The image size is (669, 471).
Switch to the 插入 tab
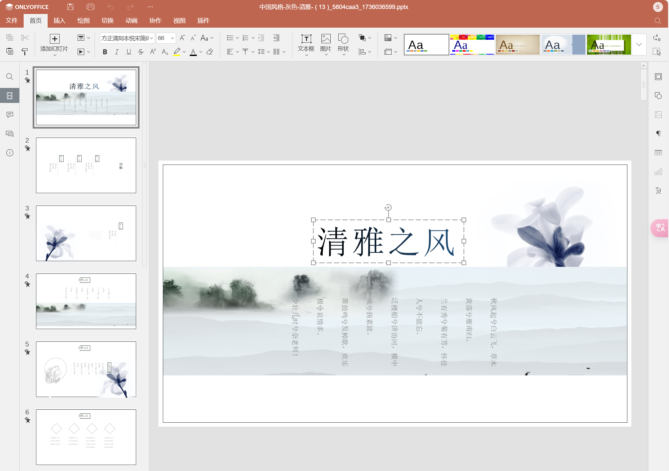click(x=59, y=21)
